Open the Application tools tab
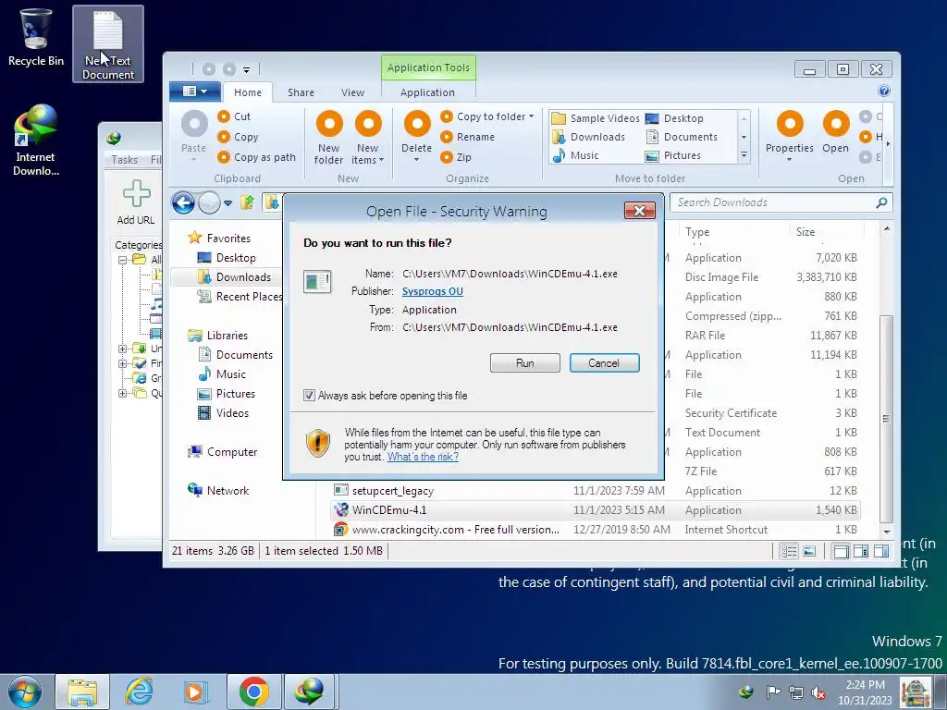Screen dimensions: 947x710 click(427, 92)
